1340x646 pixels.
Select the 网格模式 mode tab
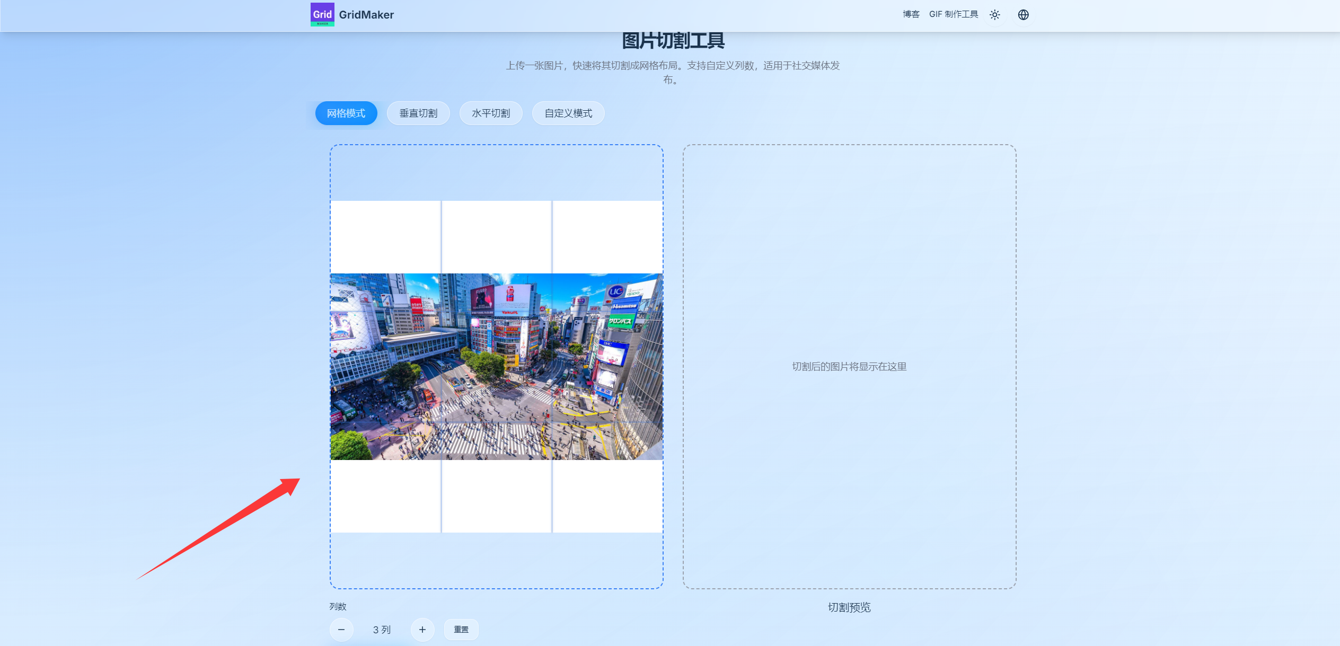pyautogui.click(x=346, y=113)
